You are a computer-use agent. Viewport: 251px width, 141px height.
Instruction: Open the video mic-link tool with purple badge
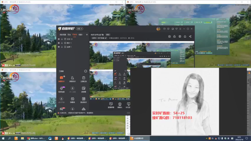[61, 90]
